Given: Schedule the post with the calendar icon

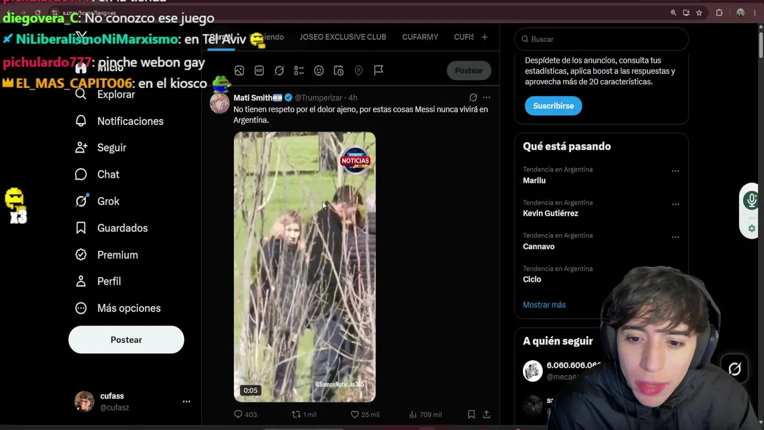Looking at the screenshot, I should [x=338, y=70].
